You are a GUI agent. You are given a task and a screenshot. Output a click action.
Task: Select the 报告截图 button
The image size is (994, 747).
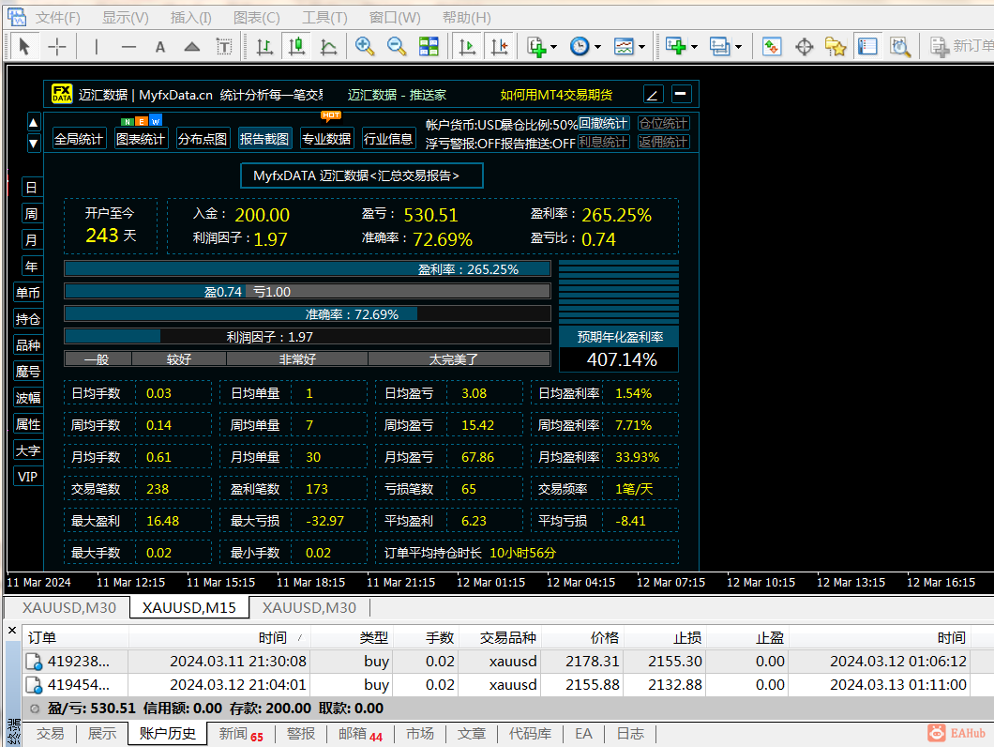(x=264, y=138)
